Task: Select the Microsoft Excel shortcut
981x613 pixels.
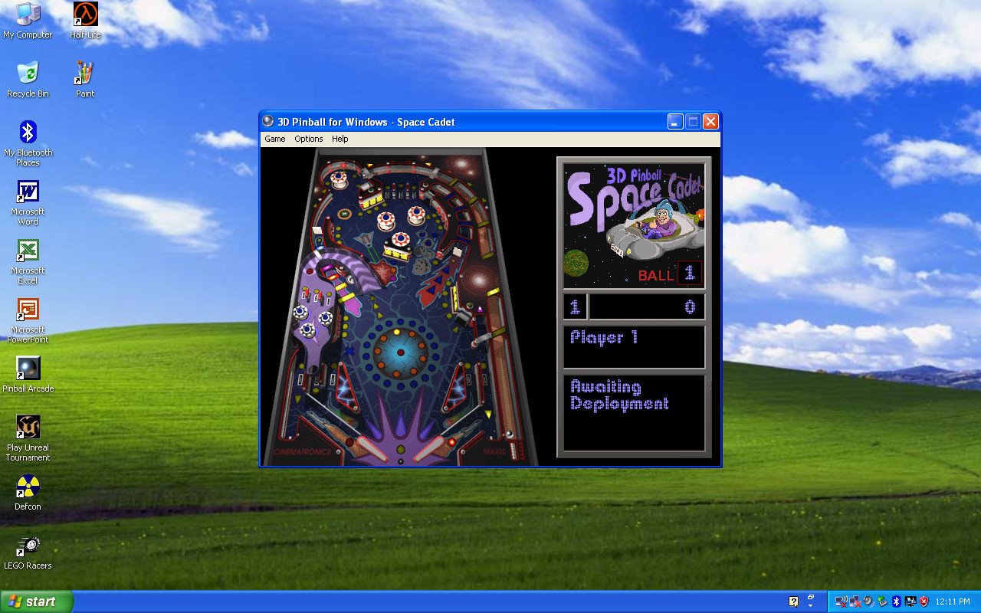Action: pyautogui.click(x=28, y=261)
